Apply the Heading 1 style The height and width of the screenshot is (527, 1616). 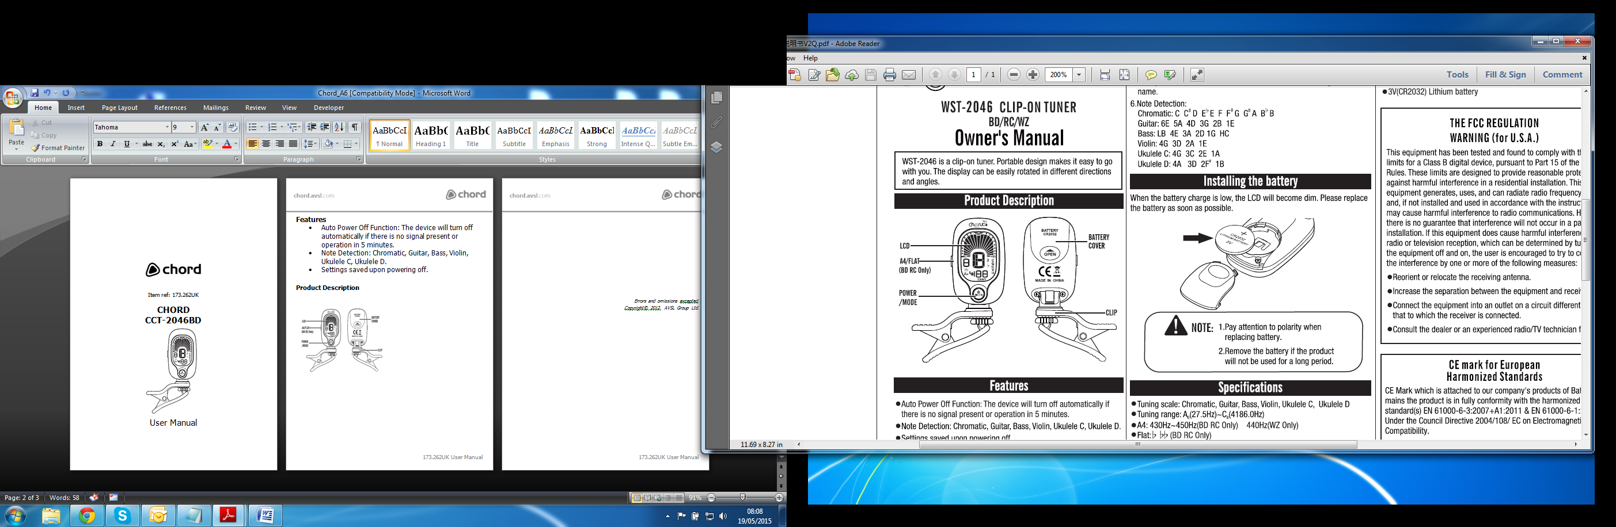pos(431,135)
